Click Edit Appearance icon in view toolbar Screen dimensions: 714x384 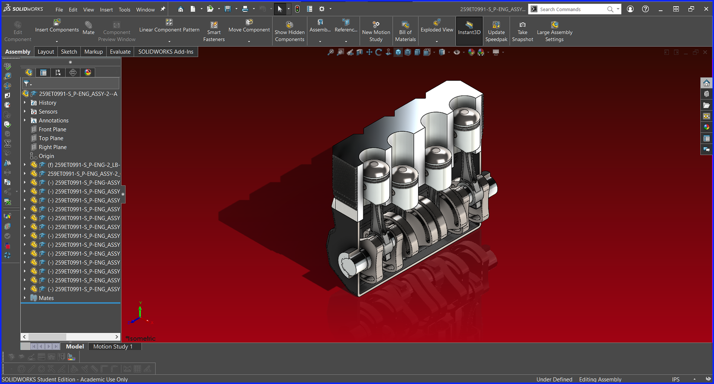(471, 52)
